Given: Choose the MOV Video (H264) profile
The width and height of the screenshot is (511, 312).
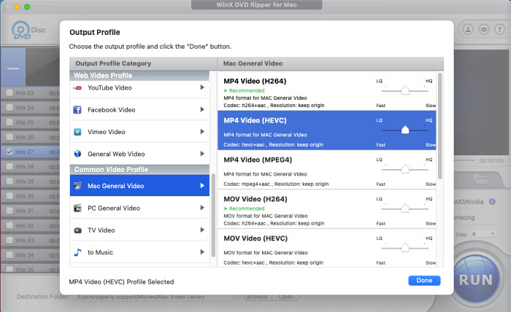Looking at the screenshot, I should [x=327, y=209].
